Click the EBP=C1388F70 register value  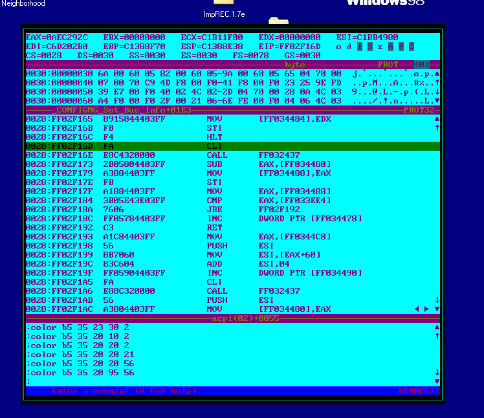[x=135, y=47]
